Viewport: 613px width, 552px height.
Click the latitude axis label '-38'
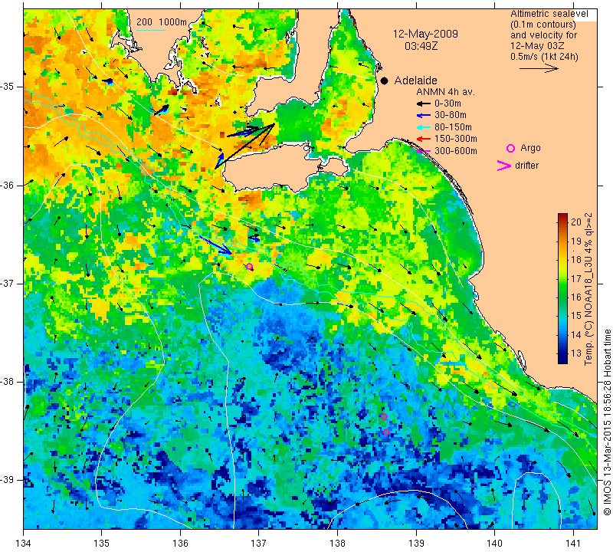pos(8,382)
